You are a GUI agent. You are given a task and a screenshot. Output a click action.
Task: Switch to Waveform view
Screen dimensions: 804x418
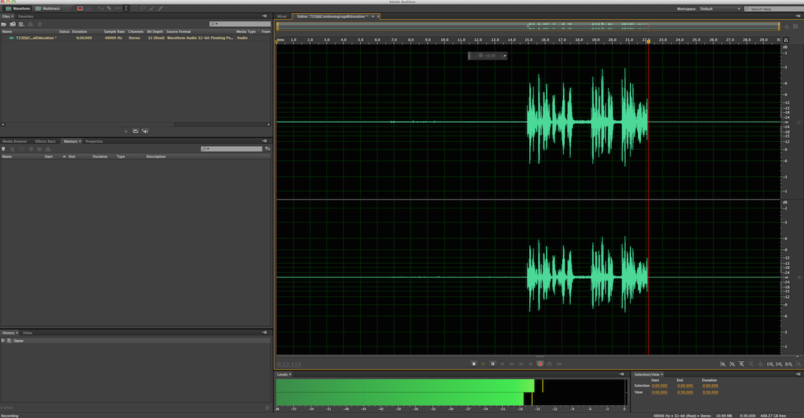[18, 8]
